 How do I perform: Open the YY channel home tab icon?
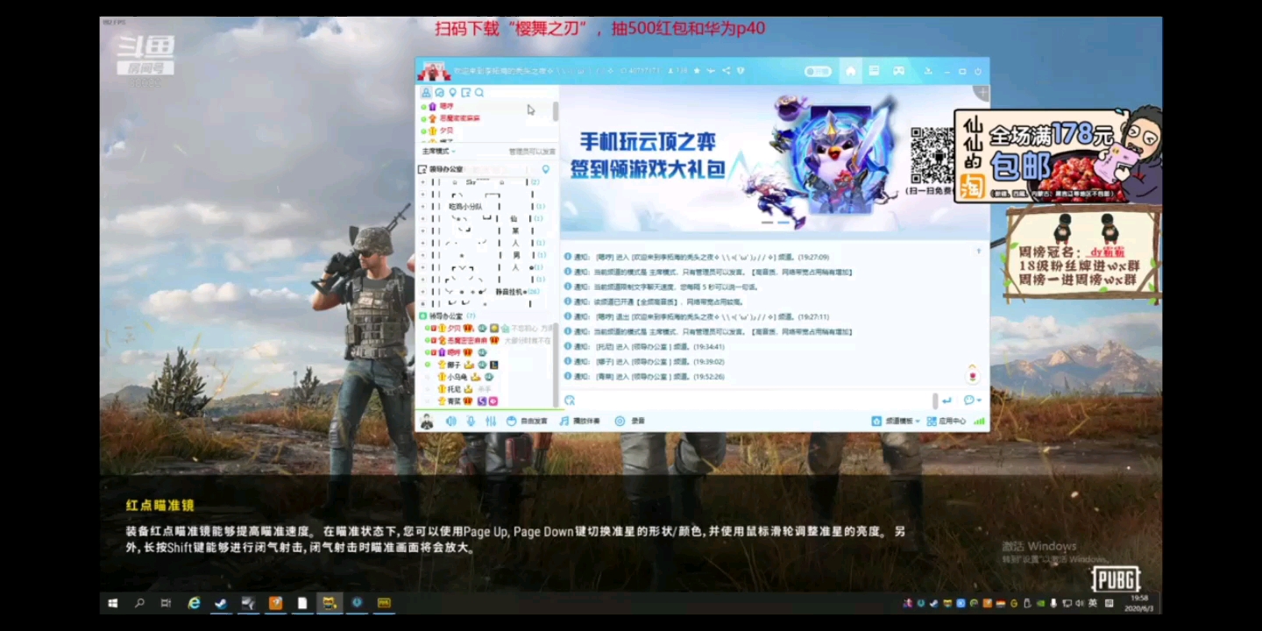850,71
